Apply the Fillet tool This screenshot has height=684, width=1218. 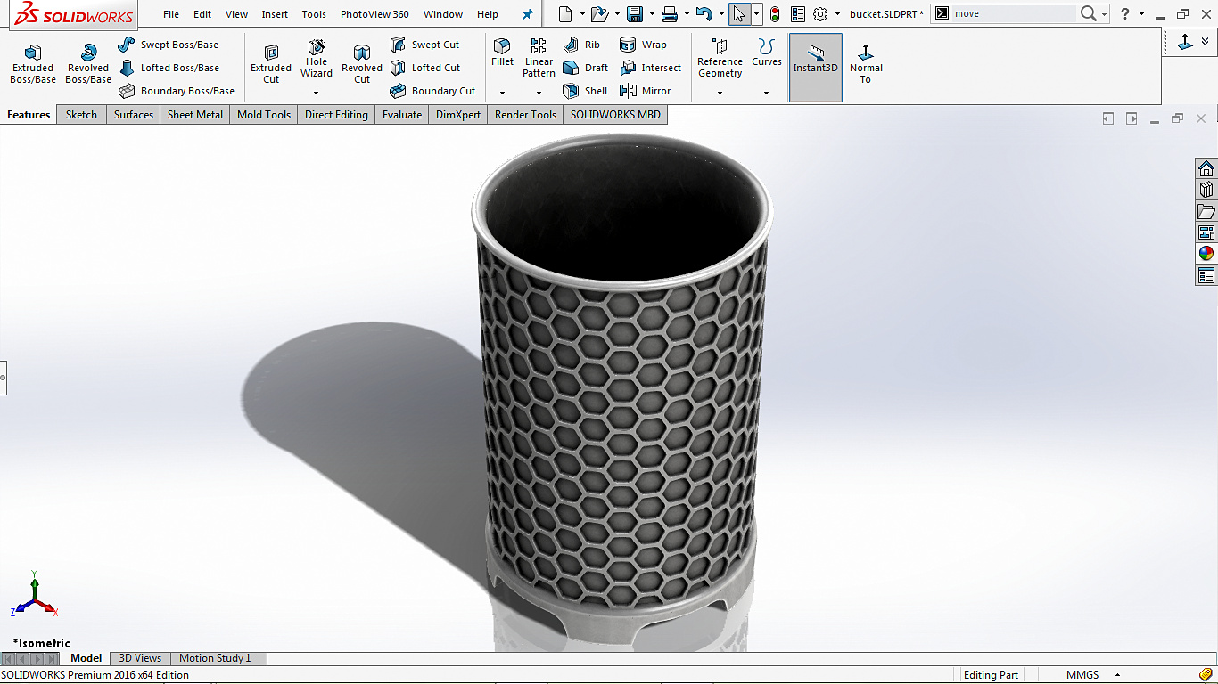[x=502, y=53]
